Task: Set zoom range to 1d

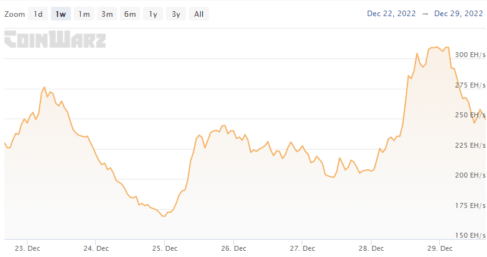Action: click(38, 14)
